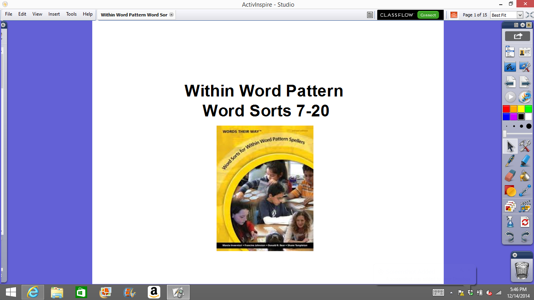Screen dimensions: 534x300
Task: Open the Insert Media from File tool
Action: point(510,206)
